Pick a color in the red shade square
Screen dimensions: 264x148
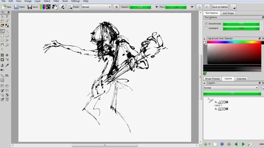(234, 54)
